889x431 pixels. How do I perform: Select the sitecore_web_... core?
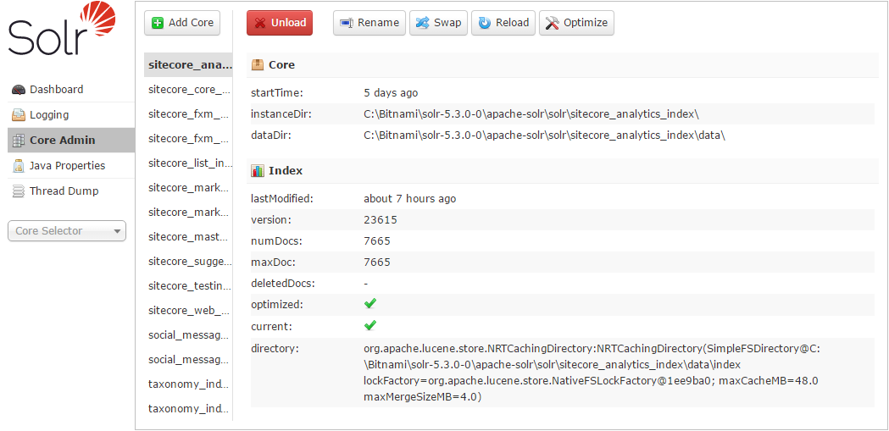pos(188,311)
